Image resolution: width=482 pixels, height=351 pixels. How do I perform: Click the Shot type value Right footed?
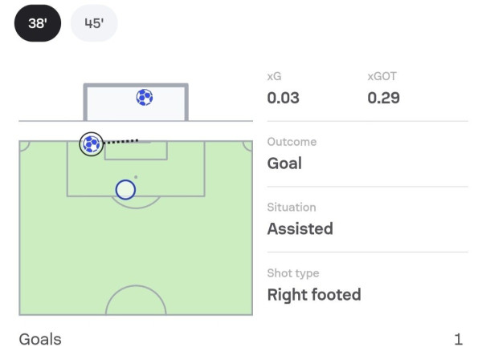[314, 294]
